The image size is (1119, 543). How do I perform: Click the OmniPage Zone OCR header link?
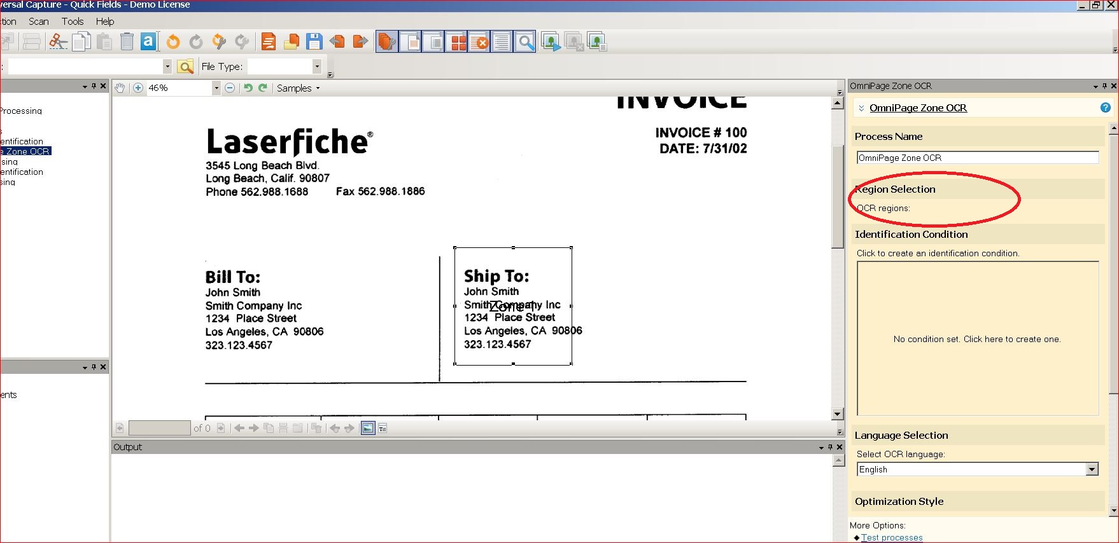918,108
